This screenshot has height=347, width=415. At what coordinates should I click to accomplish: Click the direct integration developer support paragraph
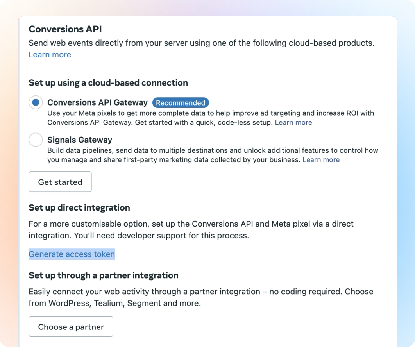[156, 230]
